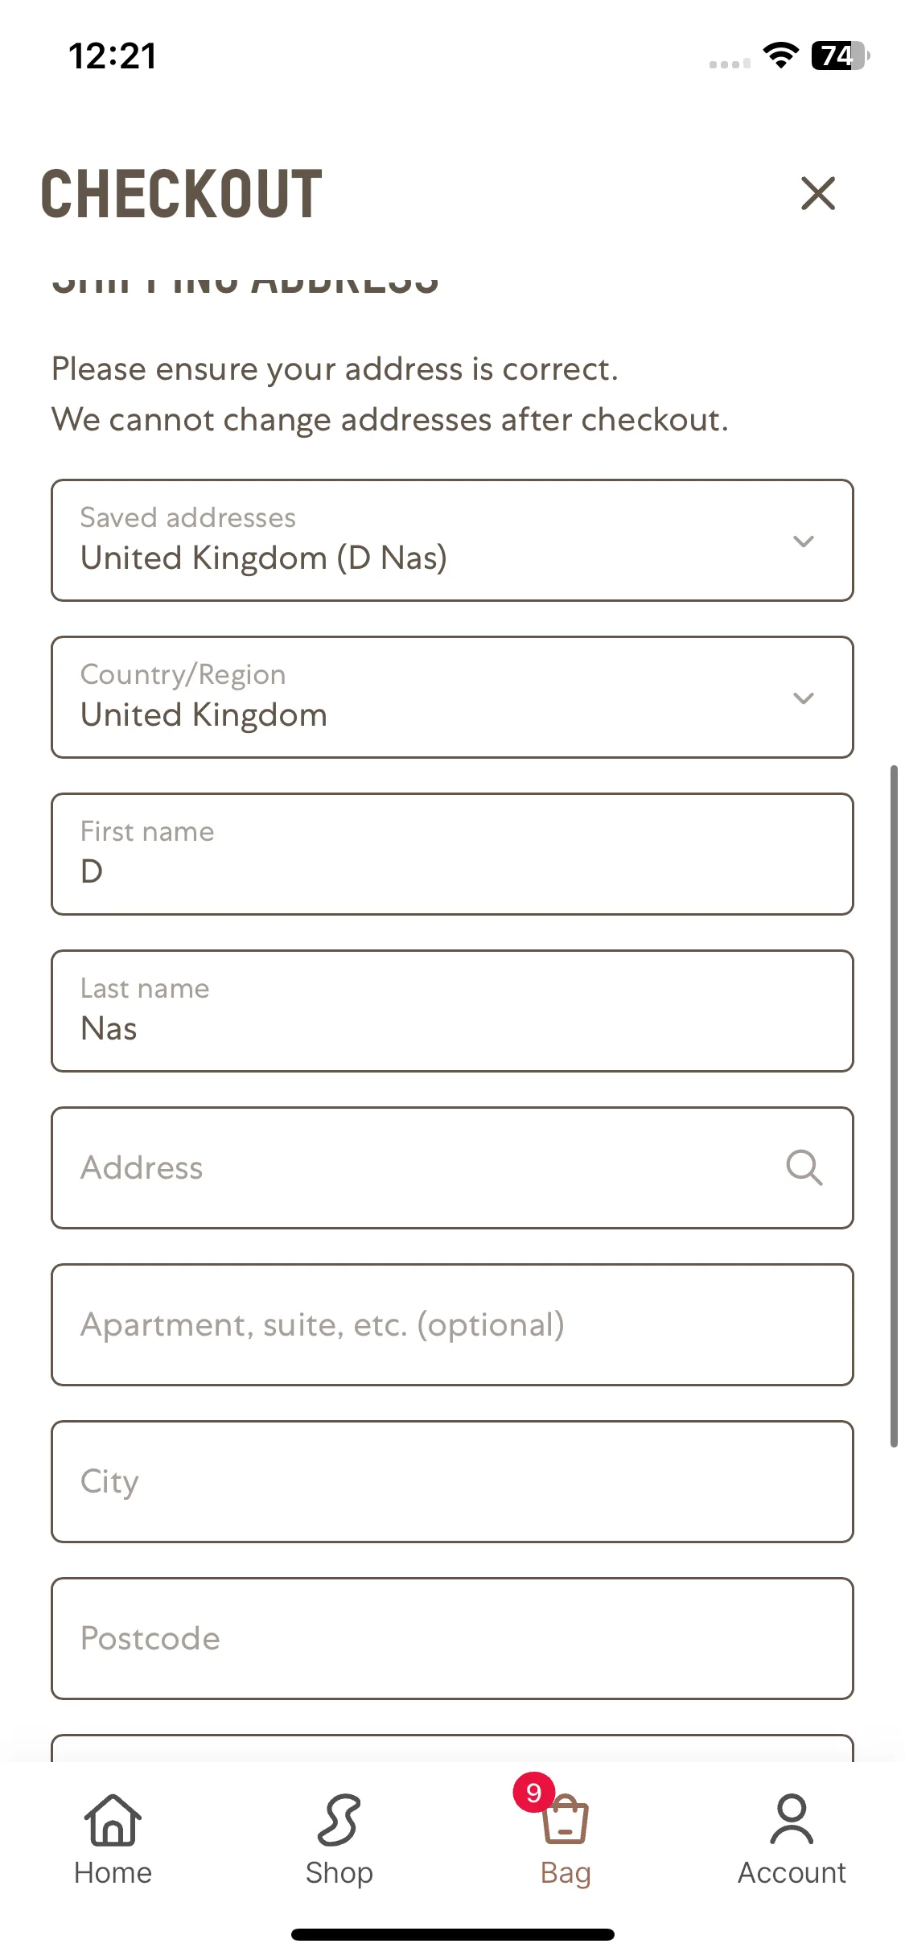Focus the Postcode input field
Viewport: 905px width, 1960px height.
(x=452, y=1639)
